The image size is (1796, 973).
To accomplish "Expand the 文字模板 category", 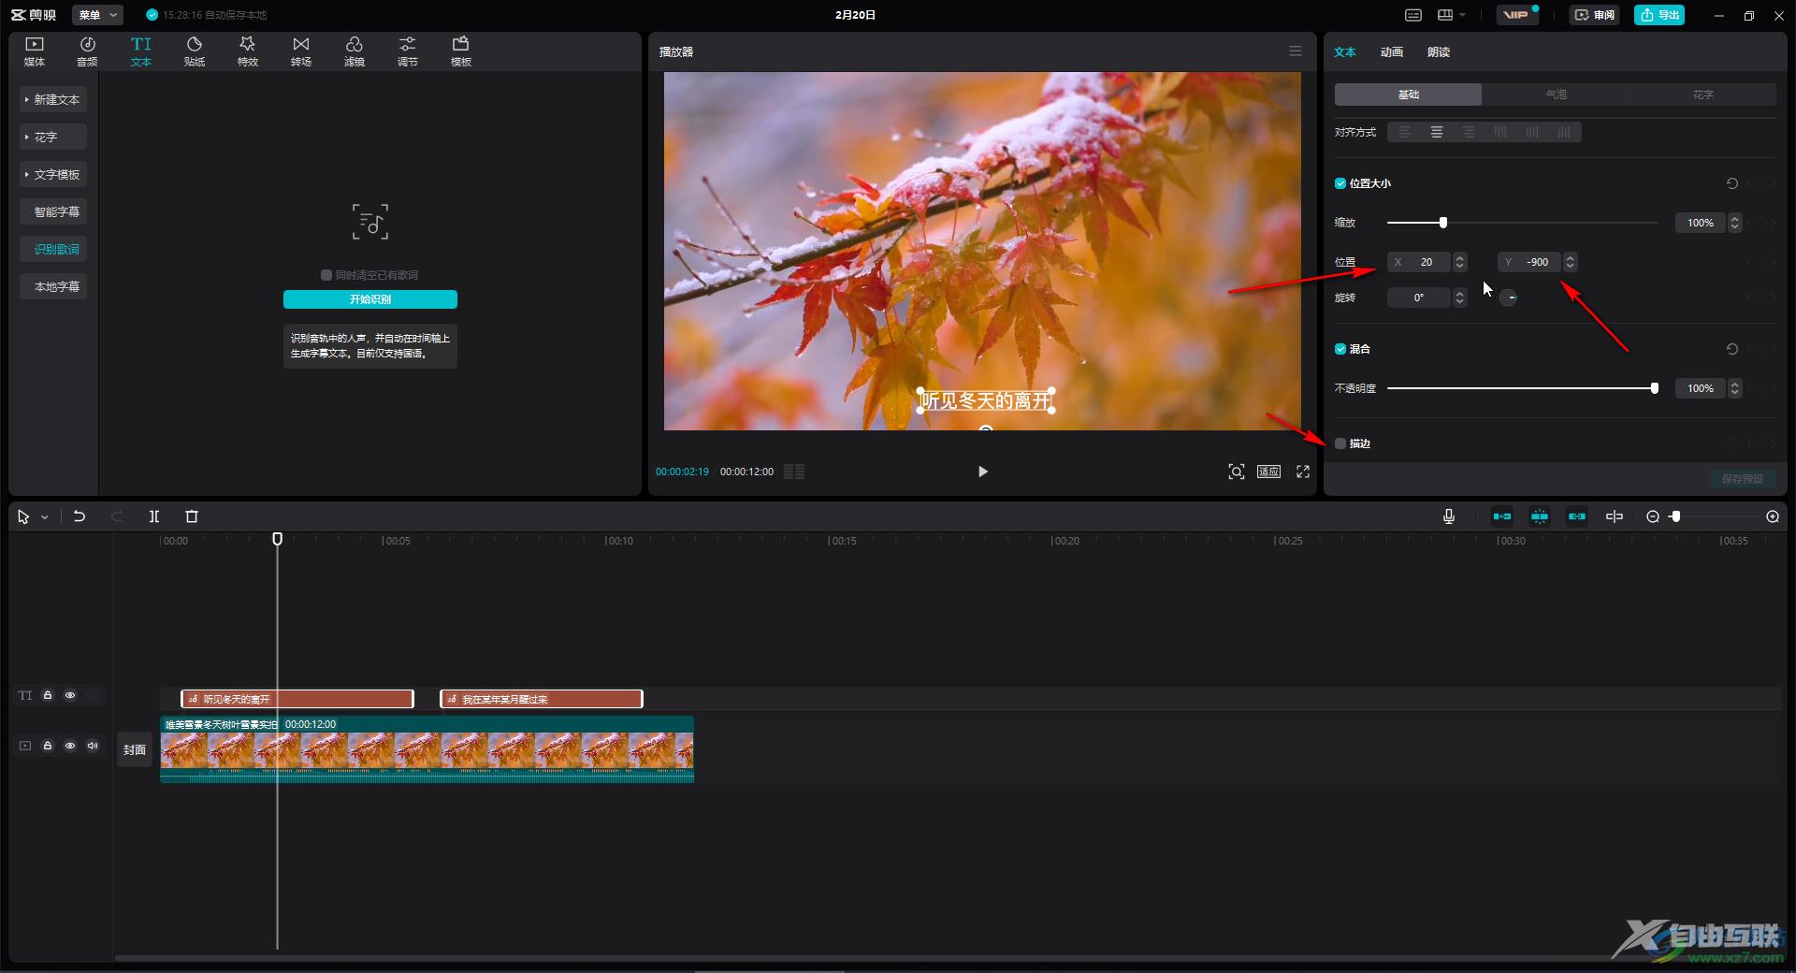I will click(x=53, y=174).
